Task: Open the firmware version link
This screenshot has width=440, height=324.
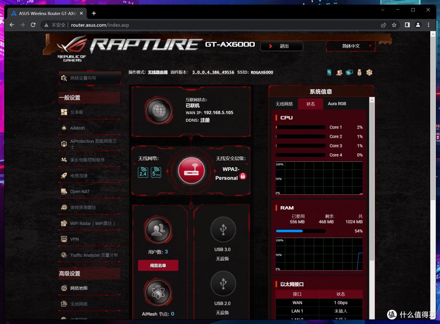Action: 213,72
